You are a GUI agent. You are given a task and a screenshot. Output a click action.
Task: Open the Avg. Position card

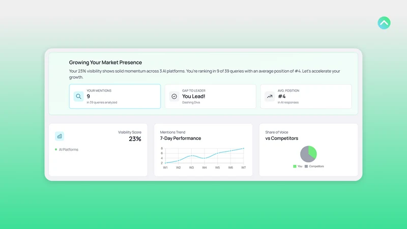click(x=306, y=96)
